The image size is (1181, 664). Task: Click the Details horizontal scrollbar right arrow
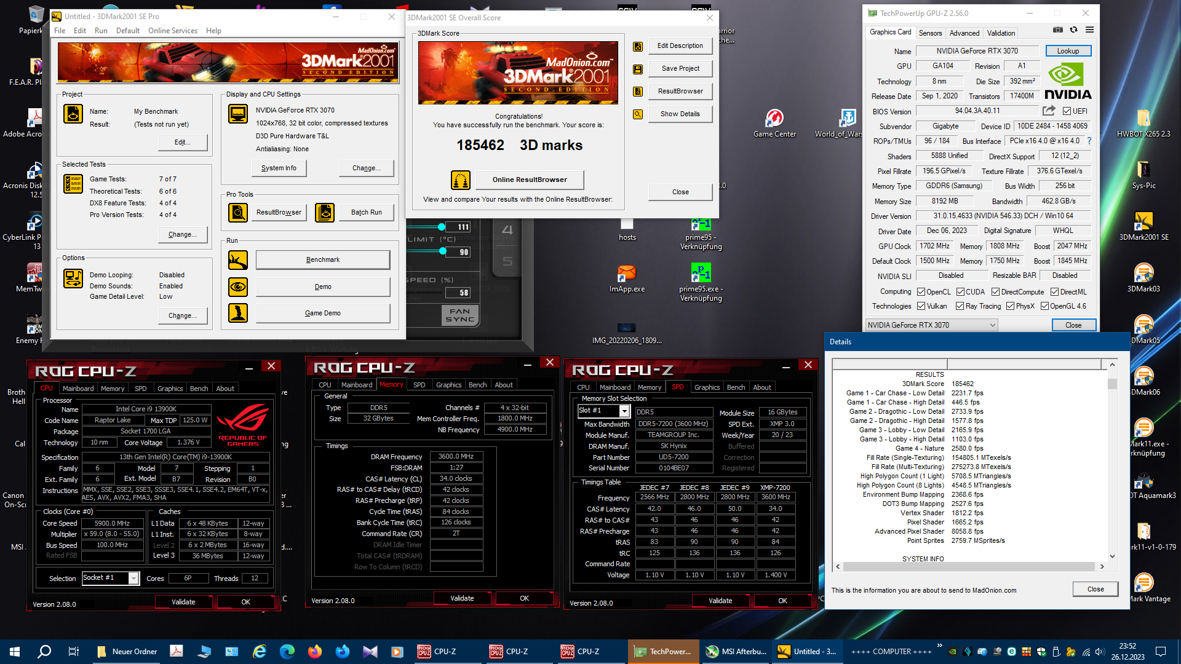1102,567
